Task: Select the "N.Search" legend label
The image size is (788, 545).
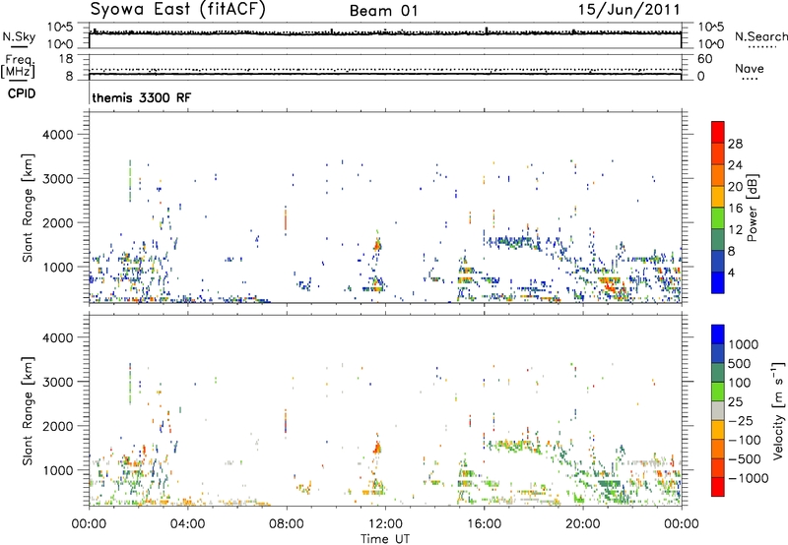Action: coord(760,36)
